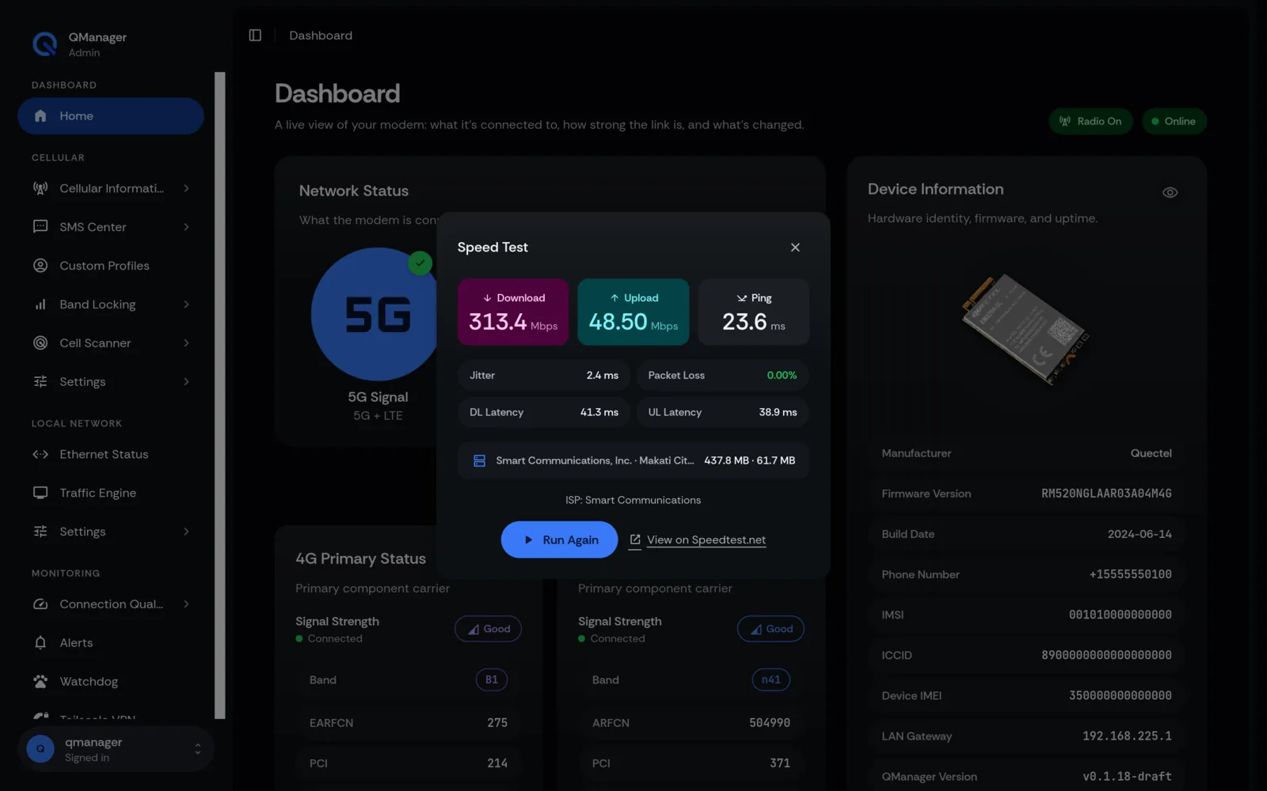Expand Cell Scanner submenu chevron
The width and height of the screenshot is (1267, 791).
click(x=186, y=343)
